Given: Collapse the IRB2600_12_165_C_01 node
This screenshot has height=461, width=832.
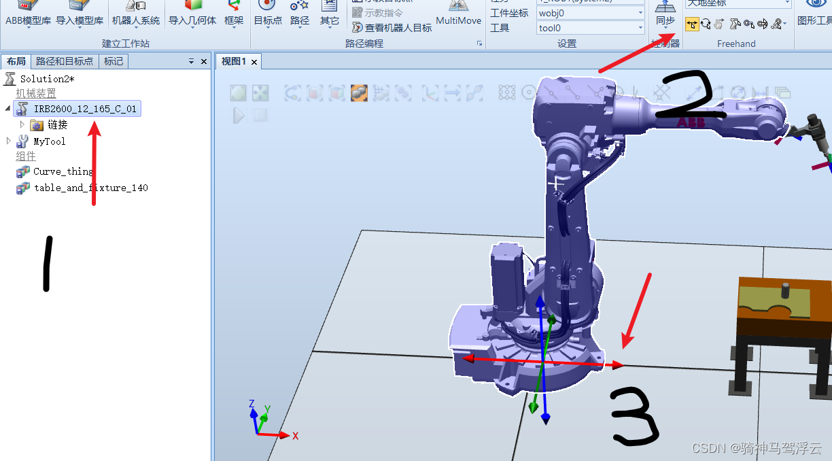Looking at the screenshot, I should 7,108.
